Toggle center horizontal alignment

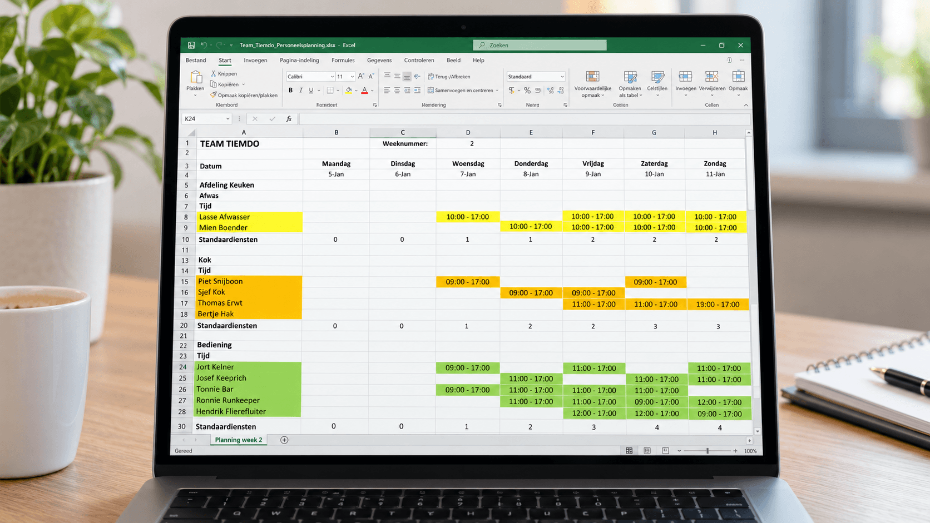click(397, 90)
